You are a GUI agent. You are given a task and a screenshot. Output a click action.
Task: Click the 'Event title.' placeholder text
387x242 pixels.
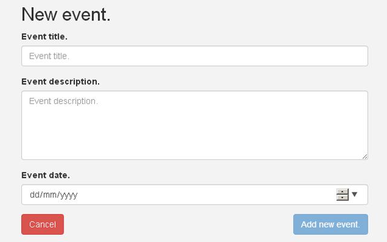point(50,56)
